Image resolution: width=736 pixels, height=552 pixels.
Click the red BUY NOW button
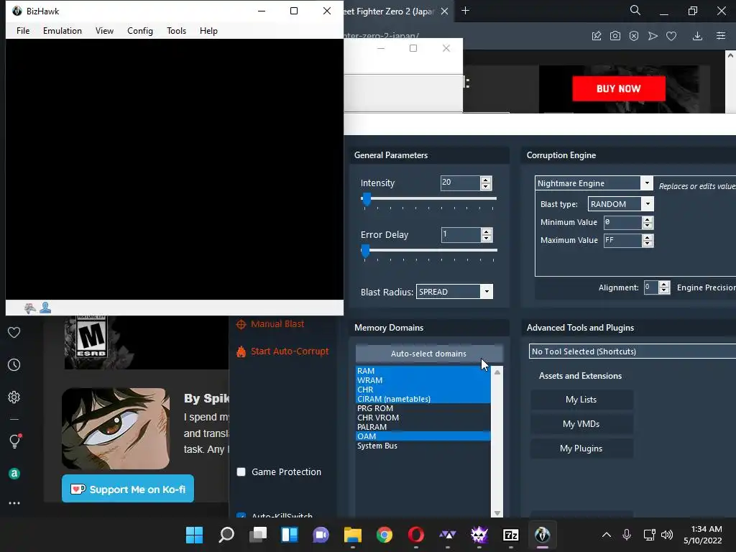(x=619, y=88)
